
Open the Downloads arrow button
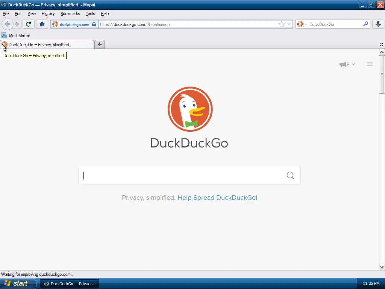point(378,24)
